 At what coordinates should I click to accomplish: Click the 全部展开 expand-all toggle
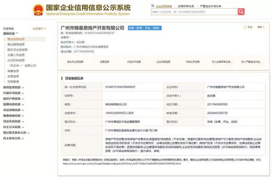[x=39, y=28]
